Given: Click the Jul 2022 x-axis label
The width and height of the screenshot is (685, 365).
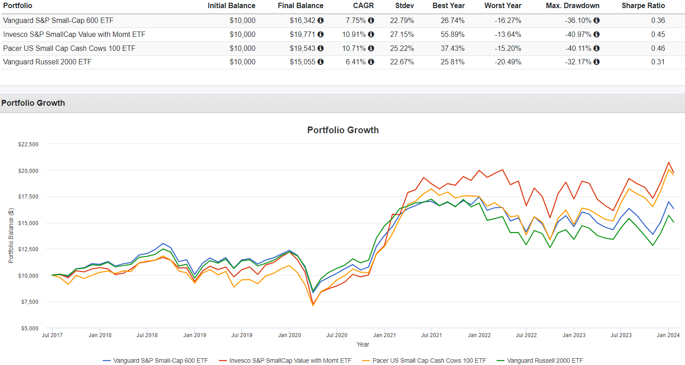Looking at the screenshot, I should (x=526, y=335).
